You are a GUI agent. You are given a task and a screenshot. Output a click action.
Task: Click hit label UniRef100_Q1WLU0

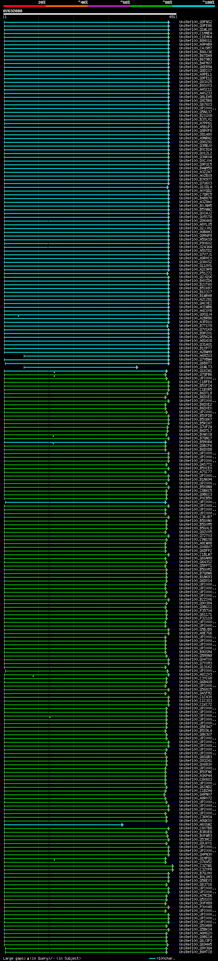point(196,29)
